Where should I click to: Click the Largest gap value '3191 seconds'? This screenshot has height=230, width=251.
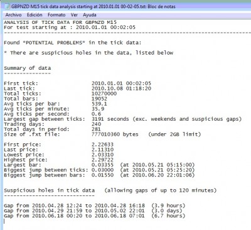(x=110, y=119)
